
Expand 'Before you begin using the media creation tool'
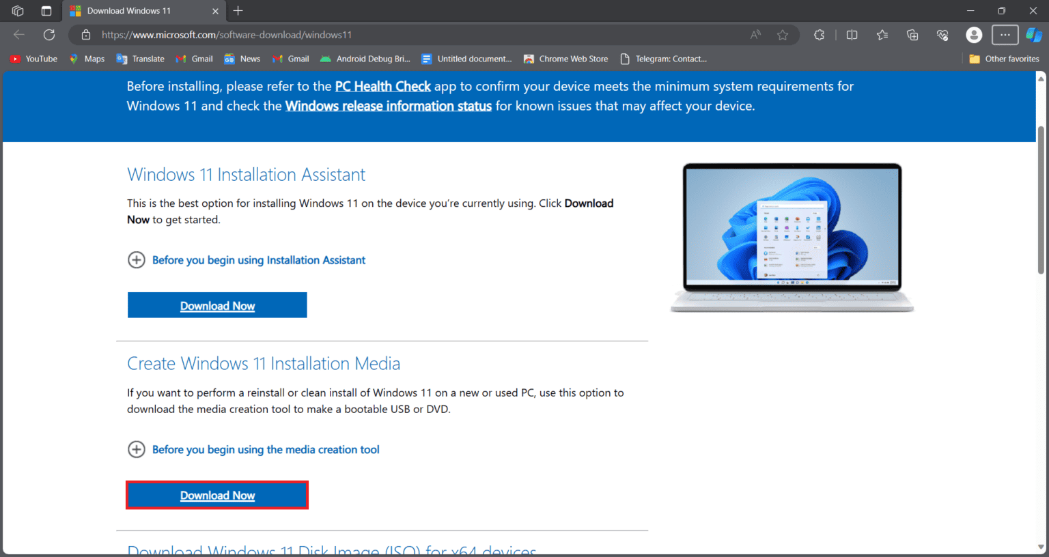click(137, 449)
